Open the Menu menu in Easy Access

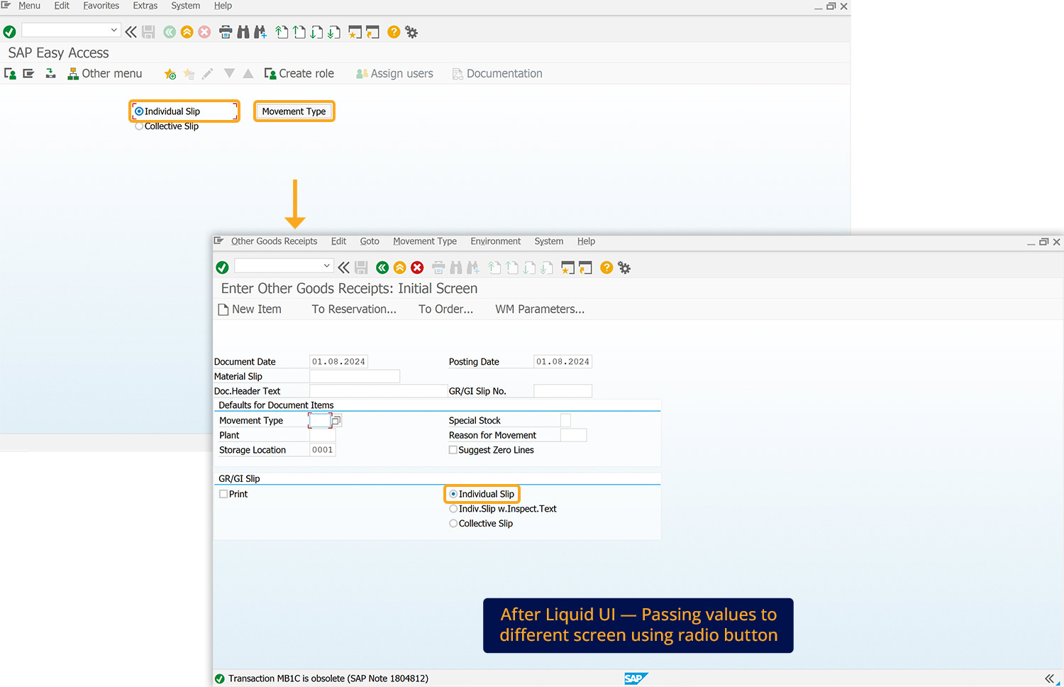(x=29, y=6)
